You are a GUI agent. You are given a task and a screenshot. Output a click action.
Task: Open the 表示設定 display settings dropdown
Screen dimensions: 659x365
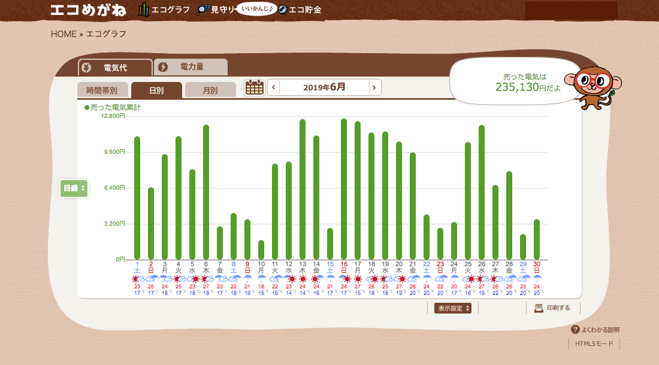click(x=453, y=308)
